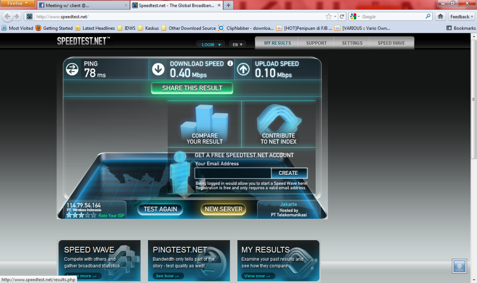Click the browser Forward arrow button

pos(17,16)
